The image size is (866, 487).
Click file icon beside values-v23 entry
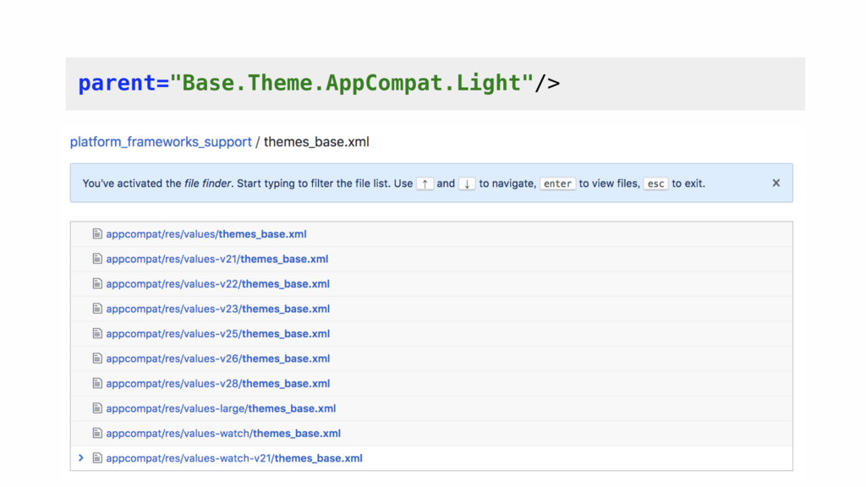click(x=97, y=308)
